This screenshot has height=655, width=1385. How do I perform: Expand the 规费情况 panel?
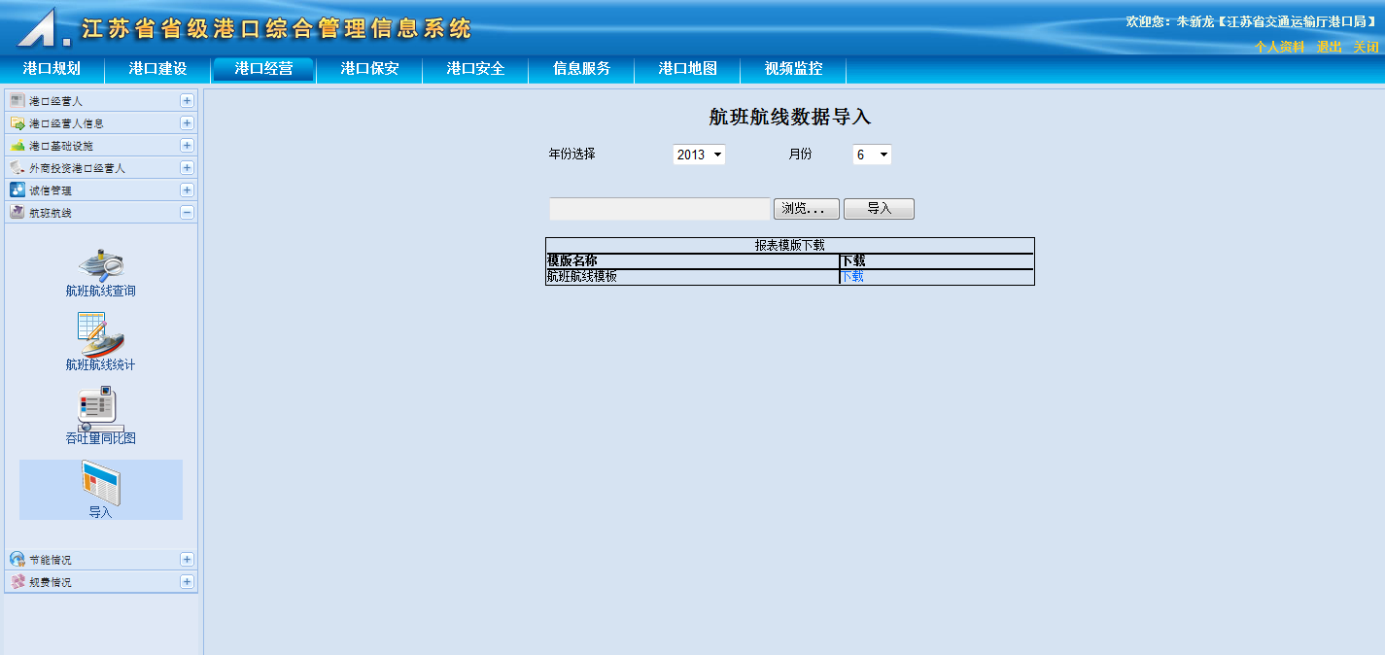pyautogui.click(x=187, y=582)
